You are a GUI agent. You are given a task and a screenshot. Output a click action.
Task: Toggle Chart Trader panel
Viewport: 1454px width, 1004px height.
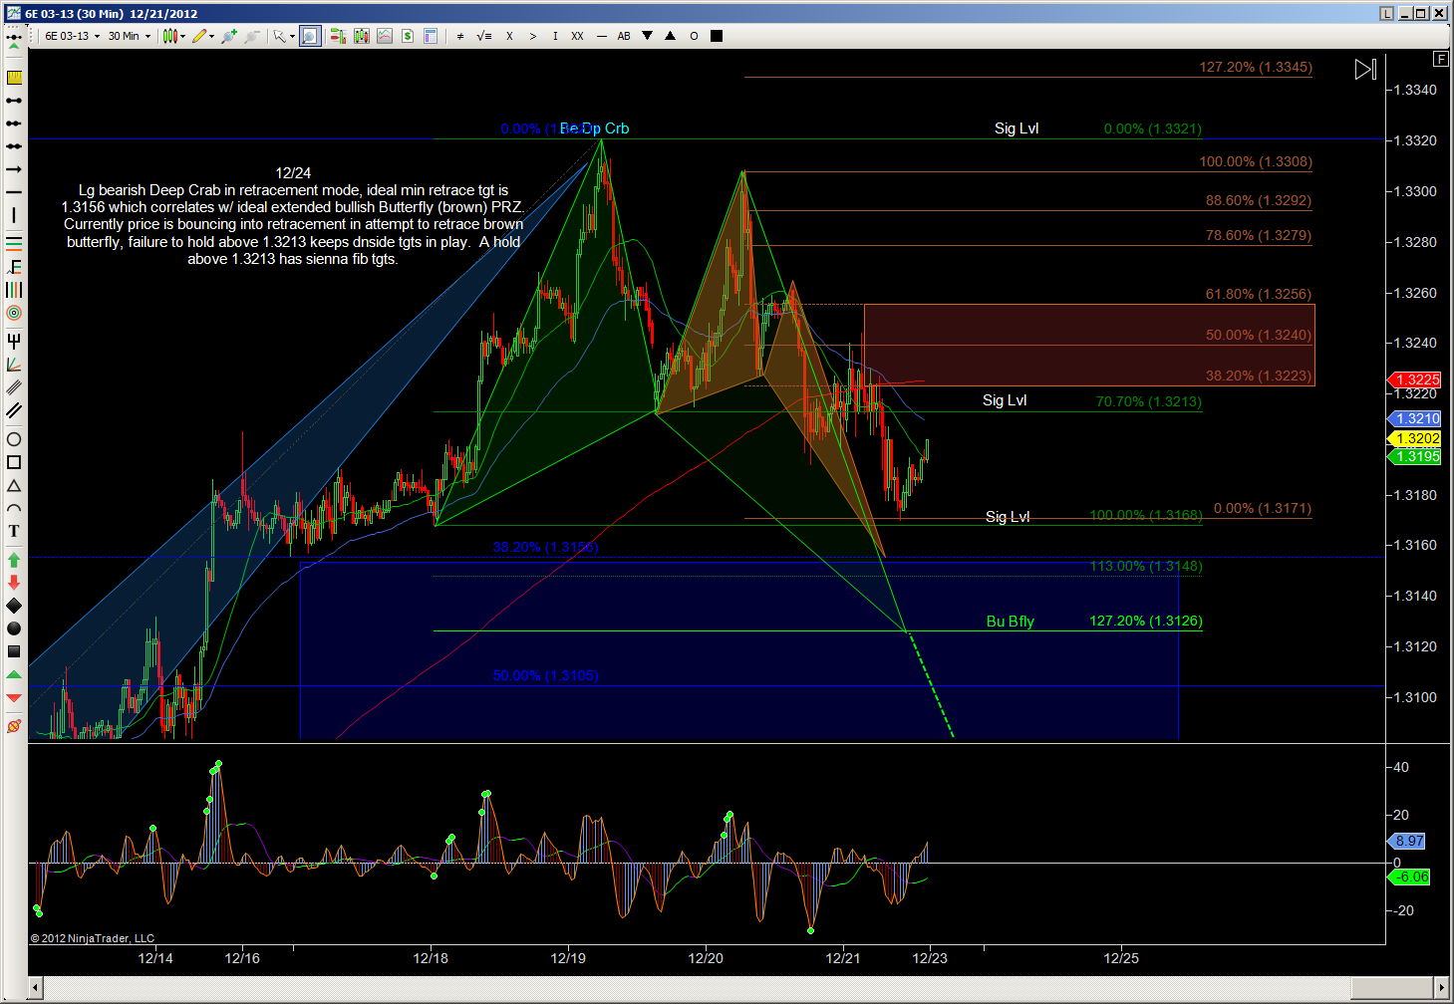[x=338, y=36]
